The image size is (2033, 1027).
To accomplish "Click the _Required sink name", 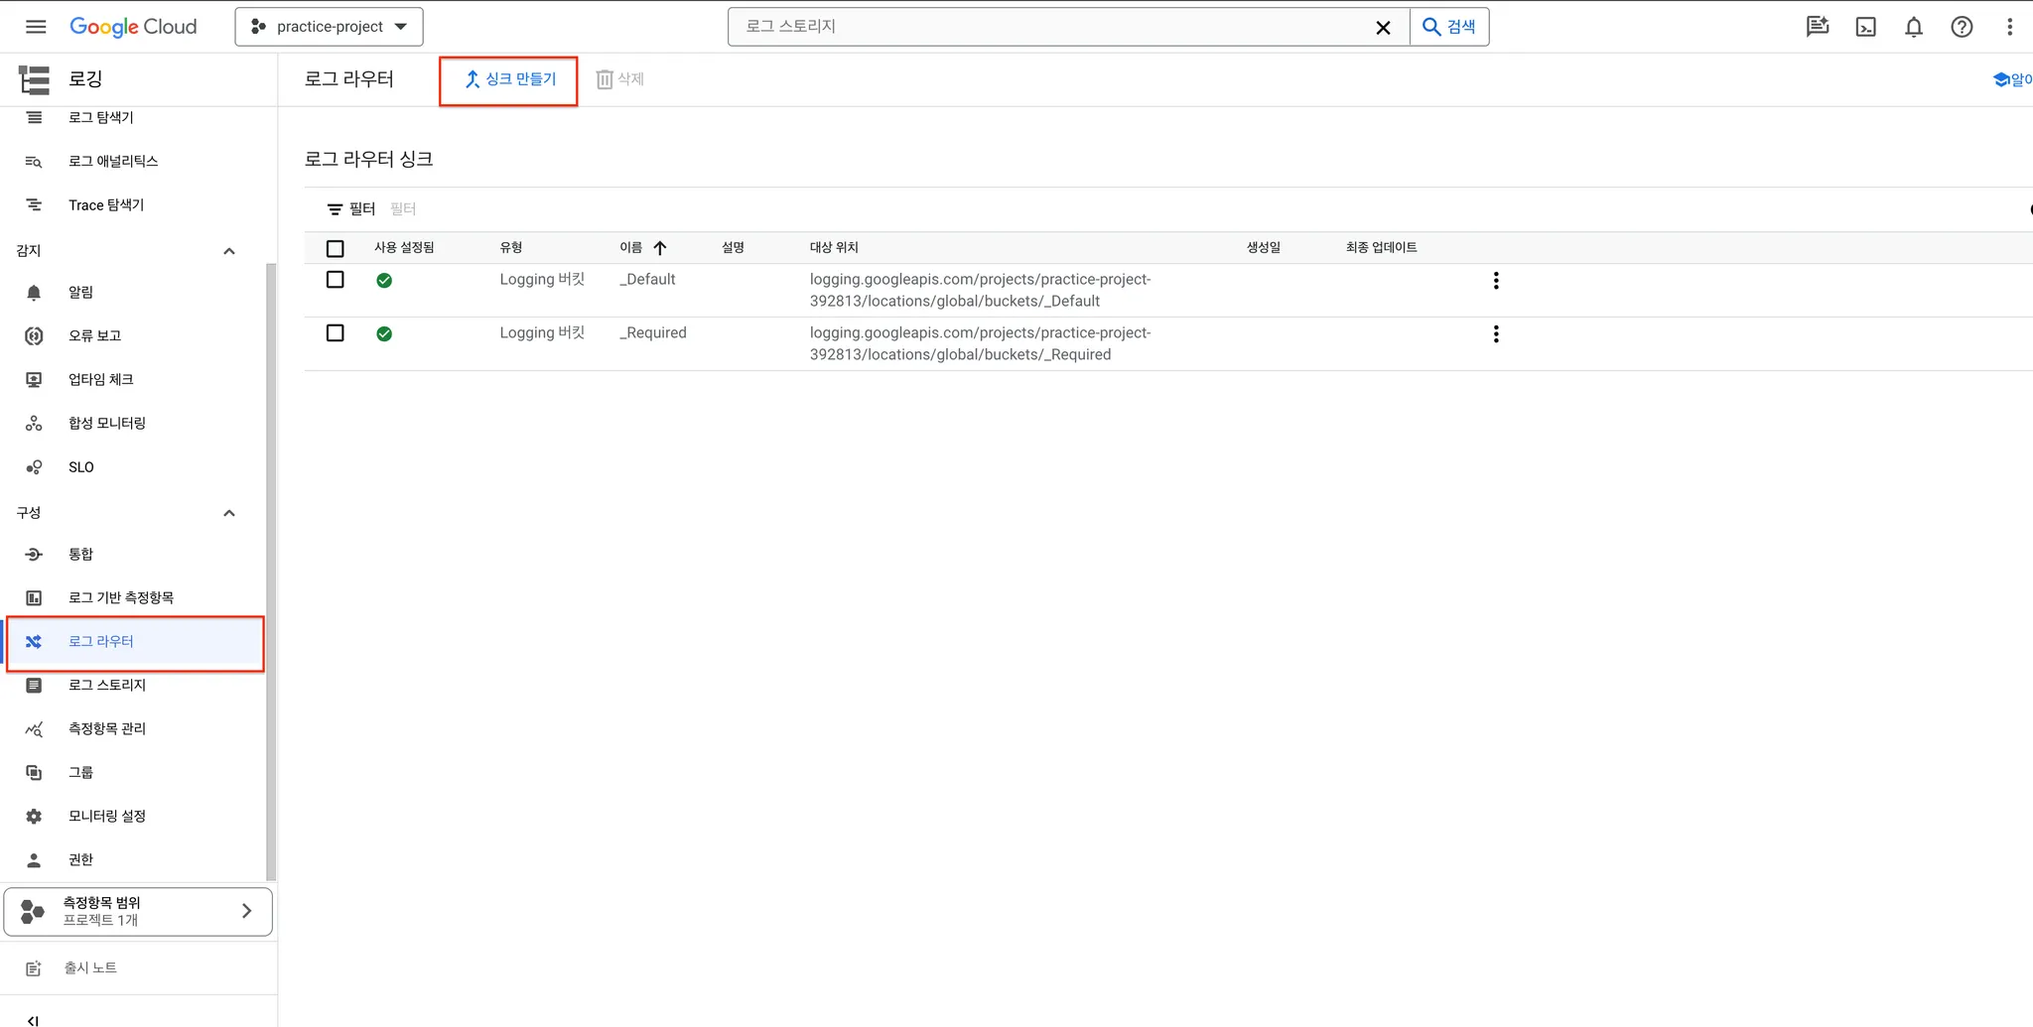I will [x=653, y=333].
